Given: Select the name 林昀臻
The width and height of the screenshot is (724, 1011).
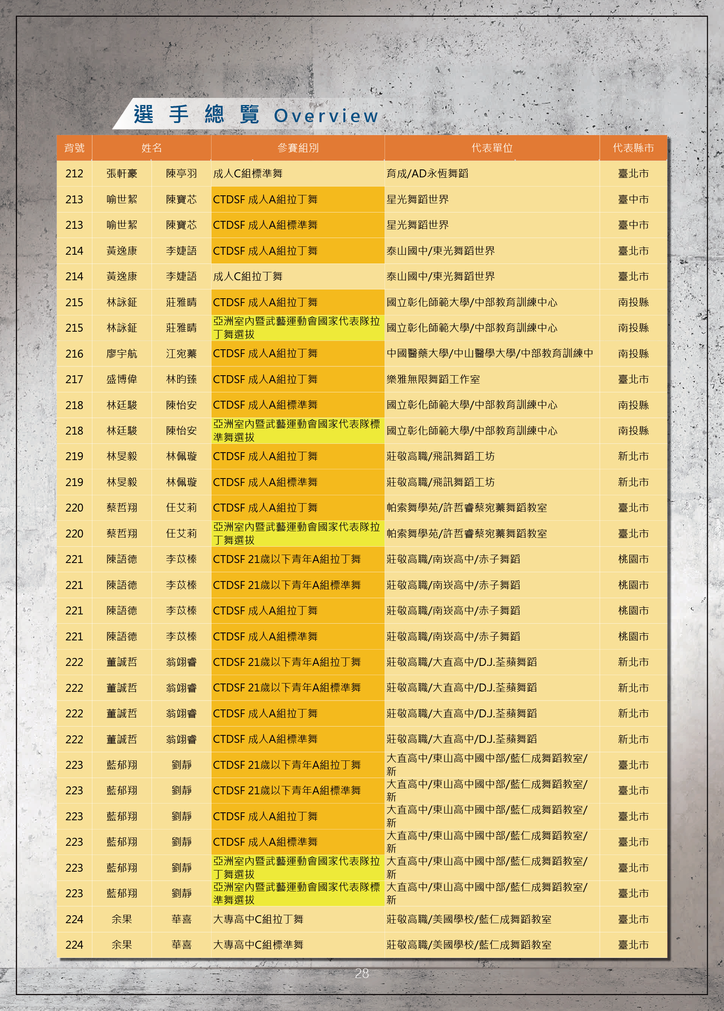Looking at the screenshot, I should (x=181, y=379).
